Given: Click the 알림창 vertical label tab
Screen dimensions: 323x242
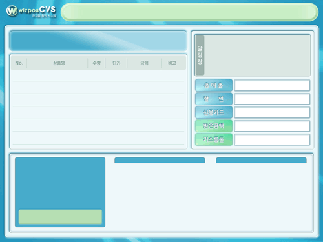Looking at the screenshot, I should click(x=200, y=55).
